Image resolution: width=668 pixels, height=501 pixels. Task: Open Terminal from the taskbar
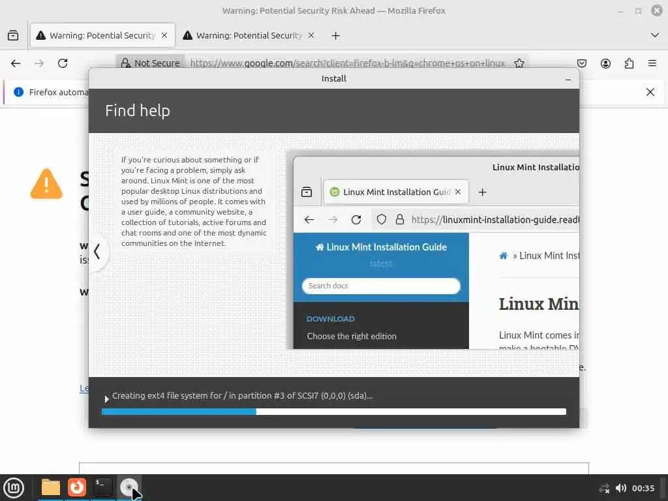click(x=102, y=487)
